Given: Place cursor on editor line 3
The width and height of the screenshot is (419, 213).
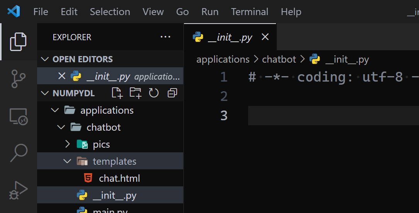Looking at the screenshot, I should pyautogui.click(x=333, y=116).
